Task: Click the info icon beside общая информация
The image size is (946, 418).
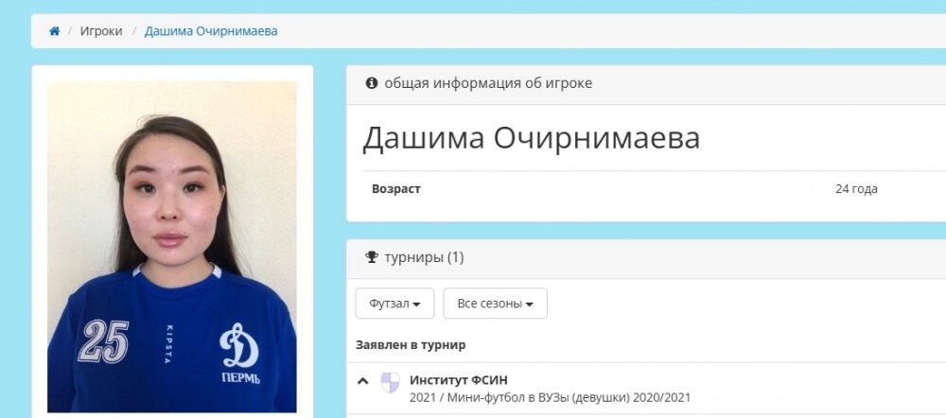Action: 372,82
